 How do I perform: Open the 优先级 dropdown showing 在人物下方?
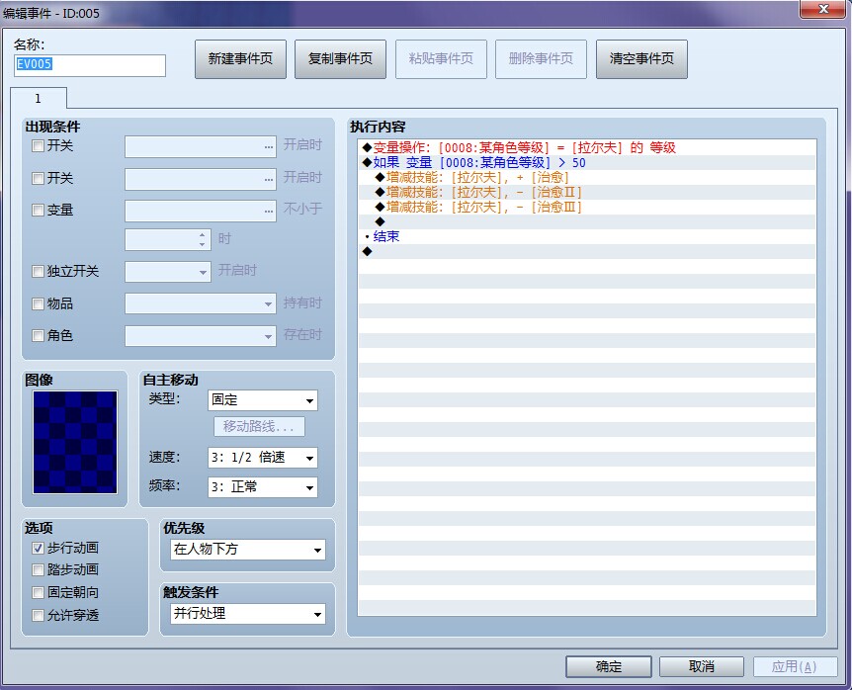click(248, 550)
